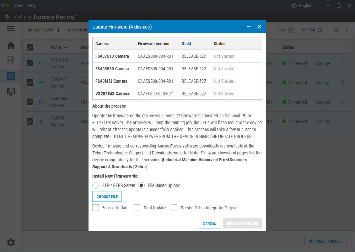Toggle the select-all devices checkbox
This screenshot has height=252, width=355.
(x=30, y=47)
